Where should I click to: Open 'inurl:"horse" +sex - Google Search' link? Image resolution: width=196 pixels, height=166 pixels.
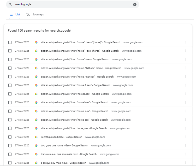coord(75,59)
